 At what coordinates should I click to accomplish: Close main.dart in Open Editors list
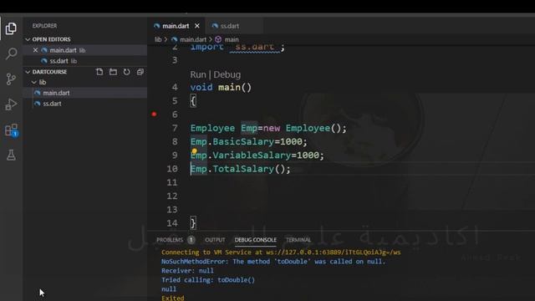tap(35, 50)
